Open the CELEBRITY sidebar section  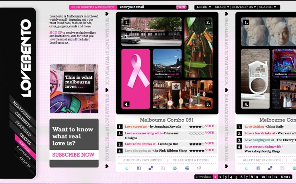click(x=23, y=120)
